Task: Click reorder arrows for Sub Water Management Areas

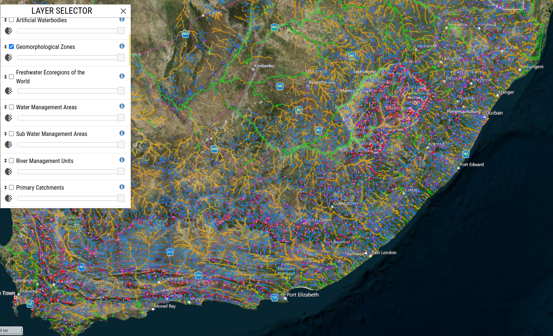Action: tap(6, 134)
